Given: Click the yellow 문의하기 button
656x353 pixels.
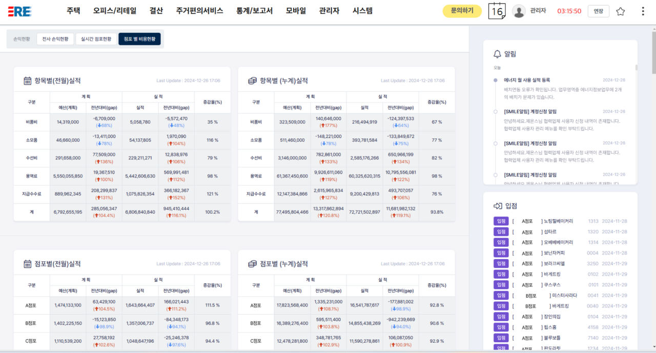Looking at the screenshot, I should click(462, 10).
